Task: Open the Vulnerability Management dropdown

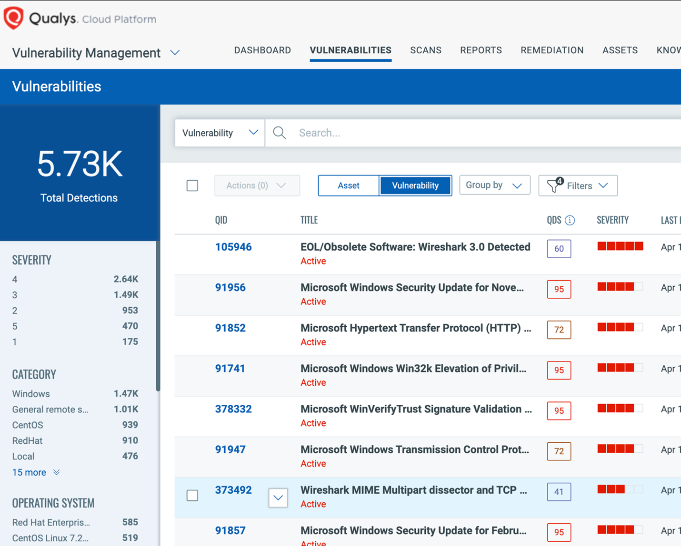Action: 175,53
